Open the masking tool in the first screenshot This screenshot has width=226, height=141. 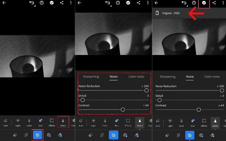pos(49,135)
